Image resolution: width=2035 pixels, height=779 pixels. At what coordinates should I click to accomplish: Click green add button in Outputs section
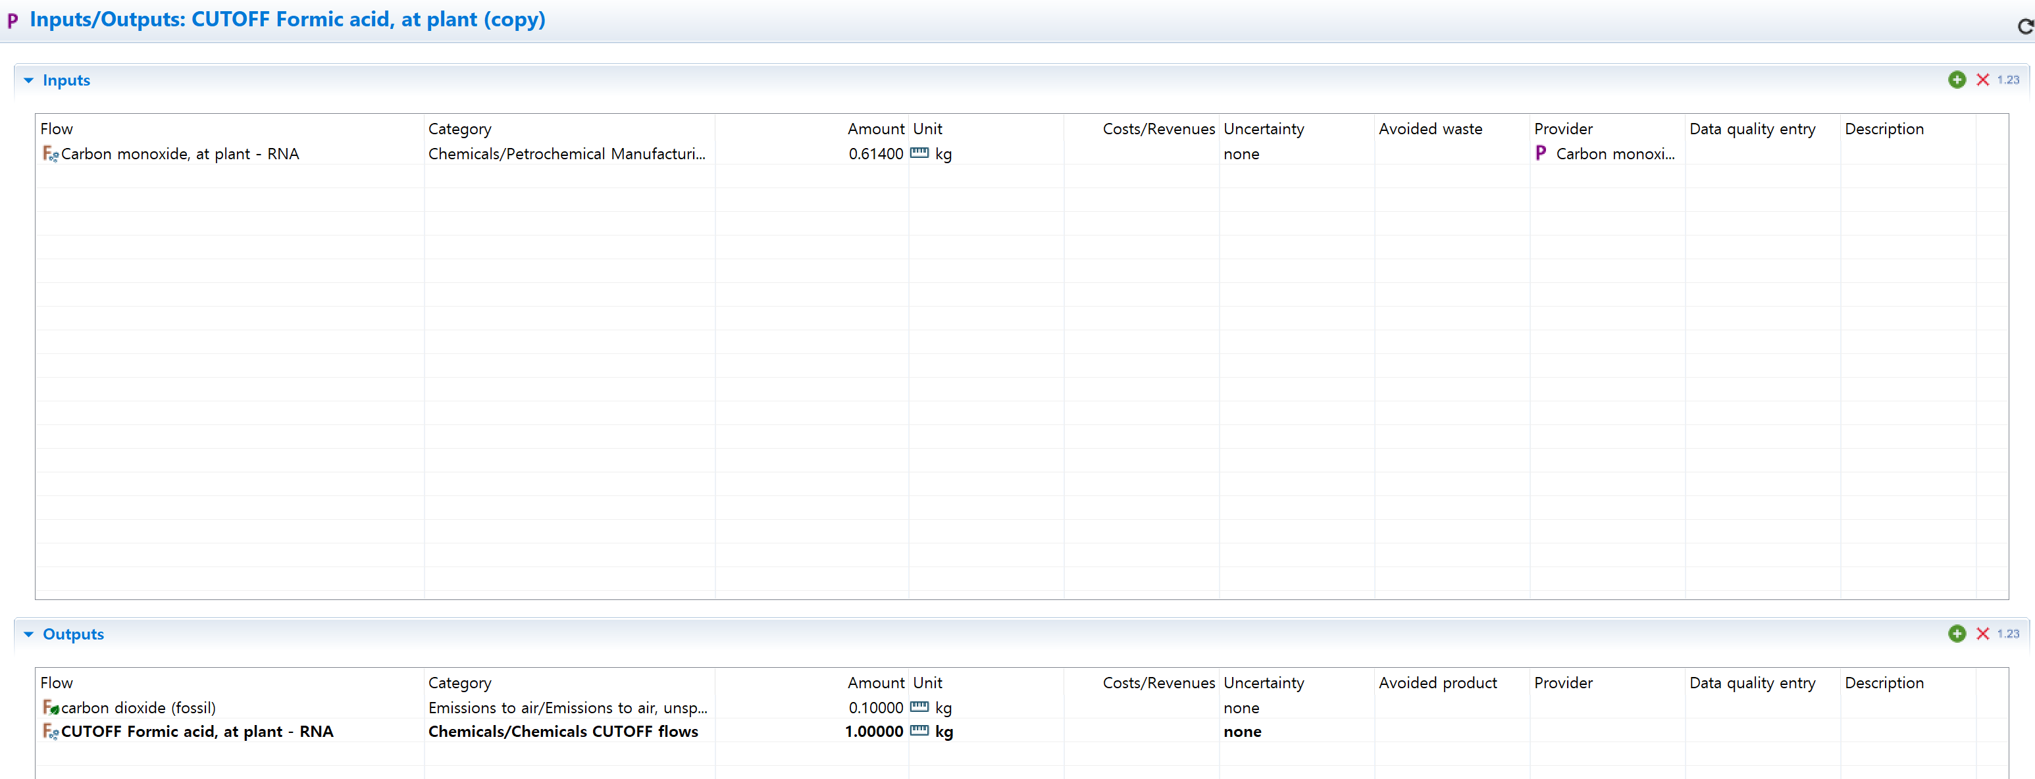tap(1956, 634)
